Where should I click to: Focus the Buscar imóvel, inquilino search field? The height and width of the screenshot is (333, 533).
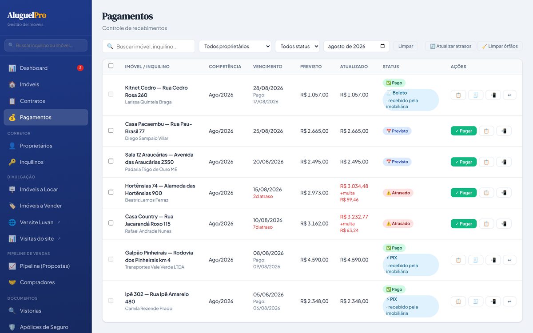pos(148,46)
